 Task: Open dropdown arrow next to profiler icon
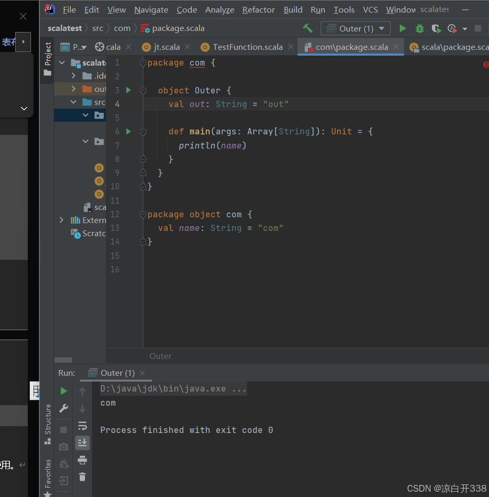[x=464, y=29]
